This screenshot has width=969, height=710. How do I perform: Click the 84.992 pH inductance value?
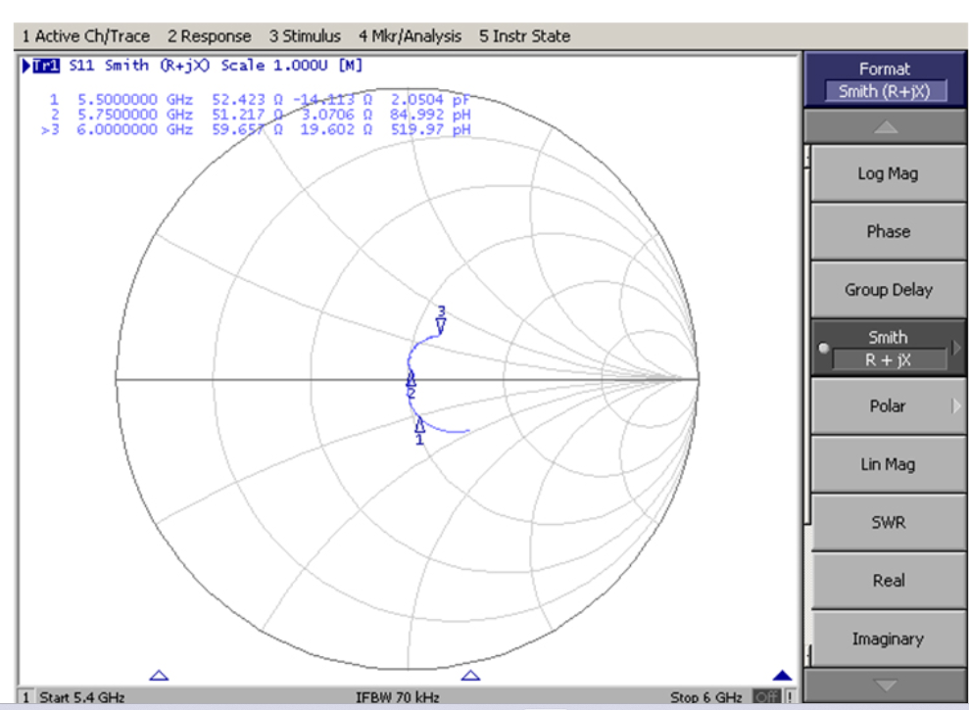[430, 115]
